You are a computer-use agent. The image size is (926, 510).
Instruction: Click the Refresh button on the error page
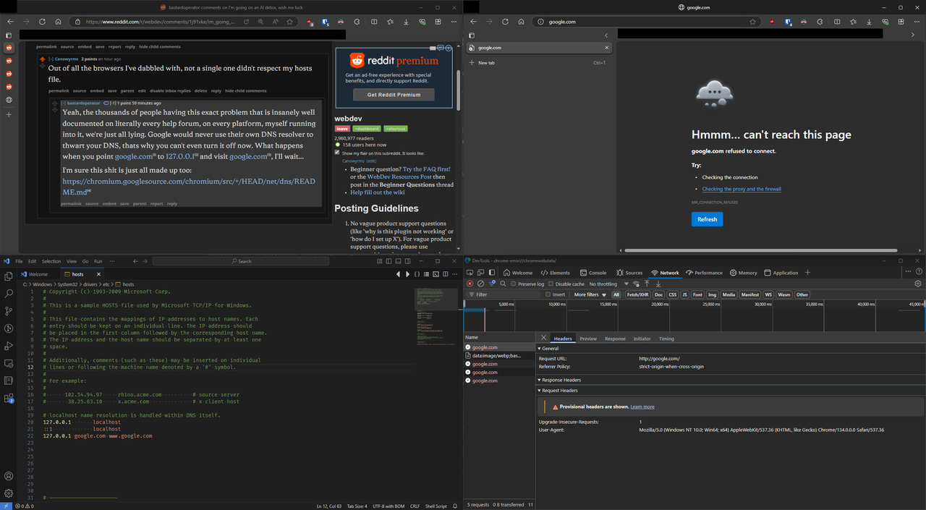pyautogui.click(x=707, y=219)
